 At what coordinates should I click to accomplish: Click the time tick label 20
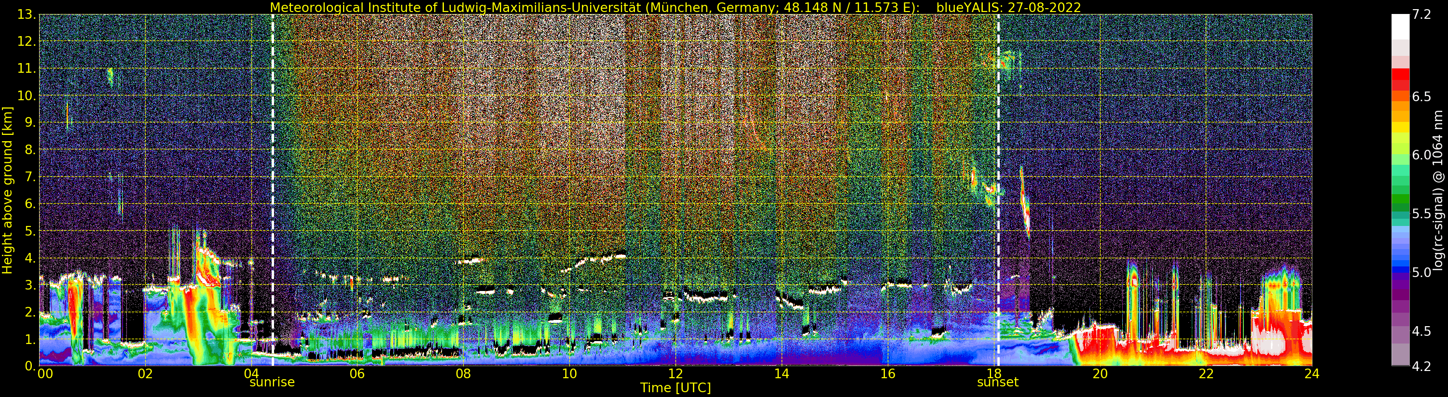coord(1100,373)
